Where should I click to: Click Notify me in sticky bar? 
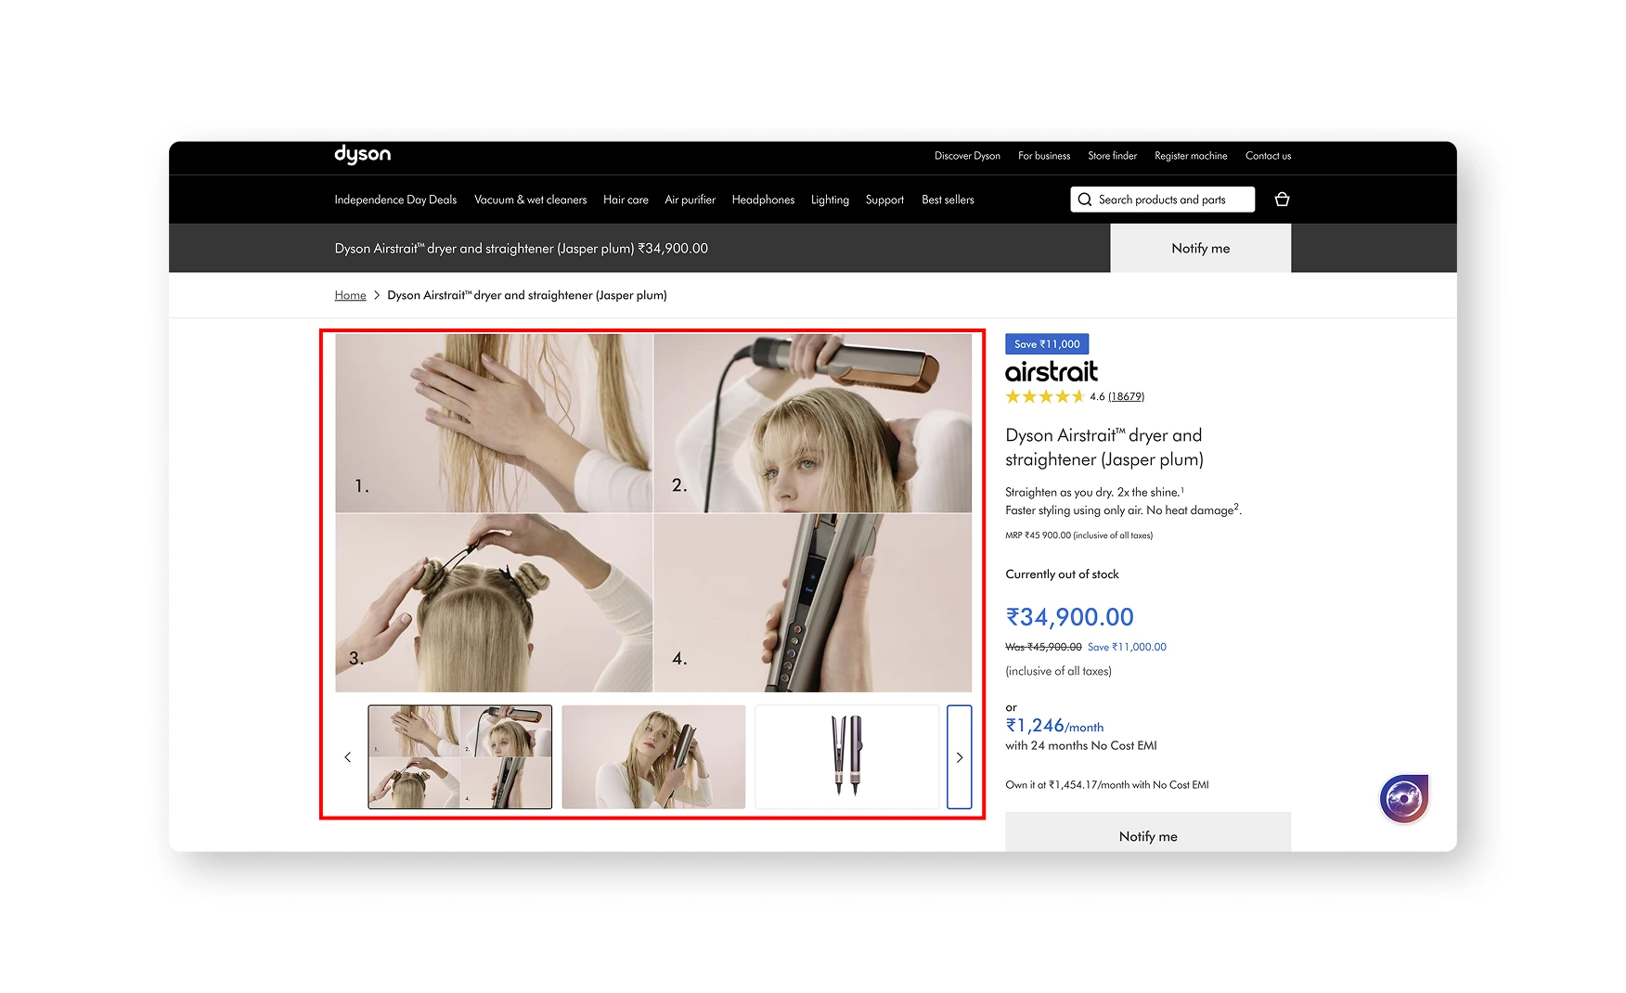[1200, 248]
